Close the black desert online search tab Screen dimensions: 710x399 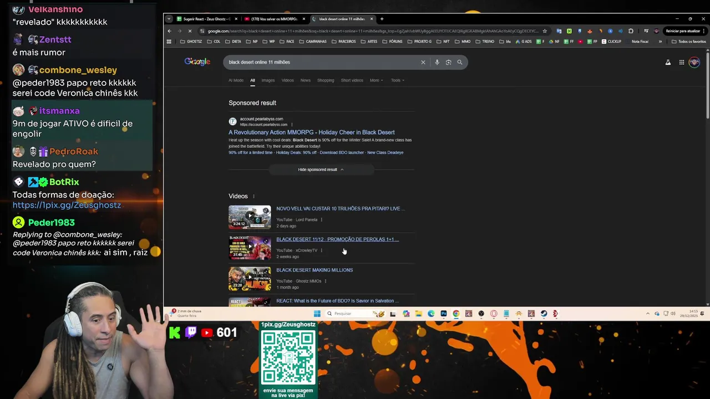[x=372, y=19]
